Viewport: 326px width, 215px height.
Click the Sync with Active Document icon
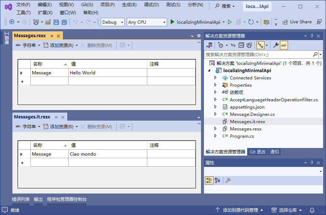click(233, 45)
